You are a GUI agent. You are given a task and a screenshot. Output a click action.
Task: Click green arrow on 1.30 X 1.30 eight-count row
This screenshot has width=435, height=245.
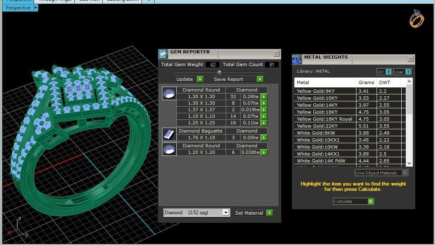[x=264, y=103]
